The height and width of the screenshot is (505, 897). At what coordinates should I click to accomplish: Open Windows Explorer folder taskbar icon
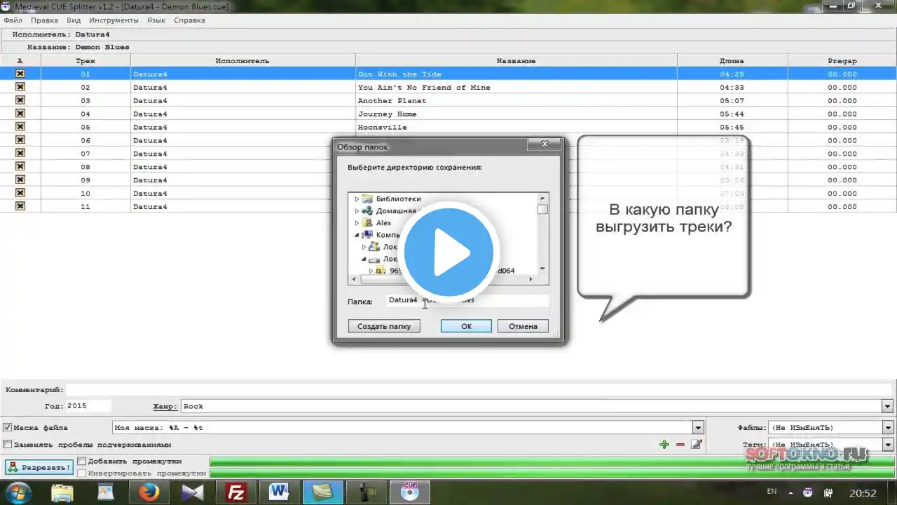(x=62, y=492)
